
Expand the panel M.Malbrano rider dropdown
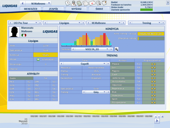[120, 23]
